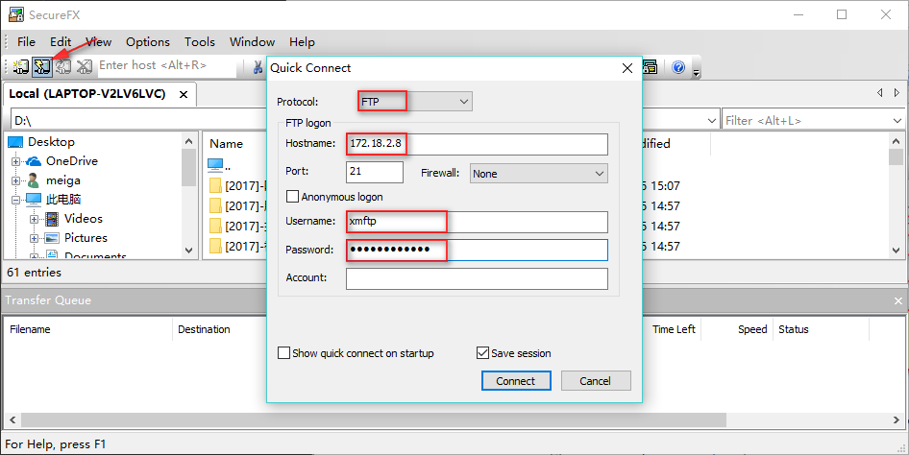
Task: Click the Username input field
Action: pyautogui.click(x=478, y=222)
